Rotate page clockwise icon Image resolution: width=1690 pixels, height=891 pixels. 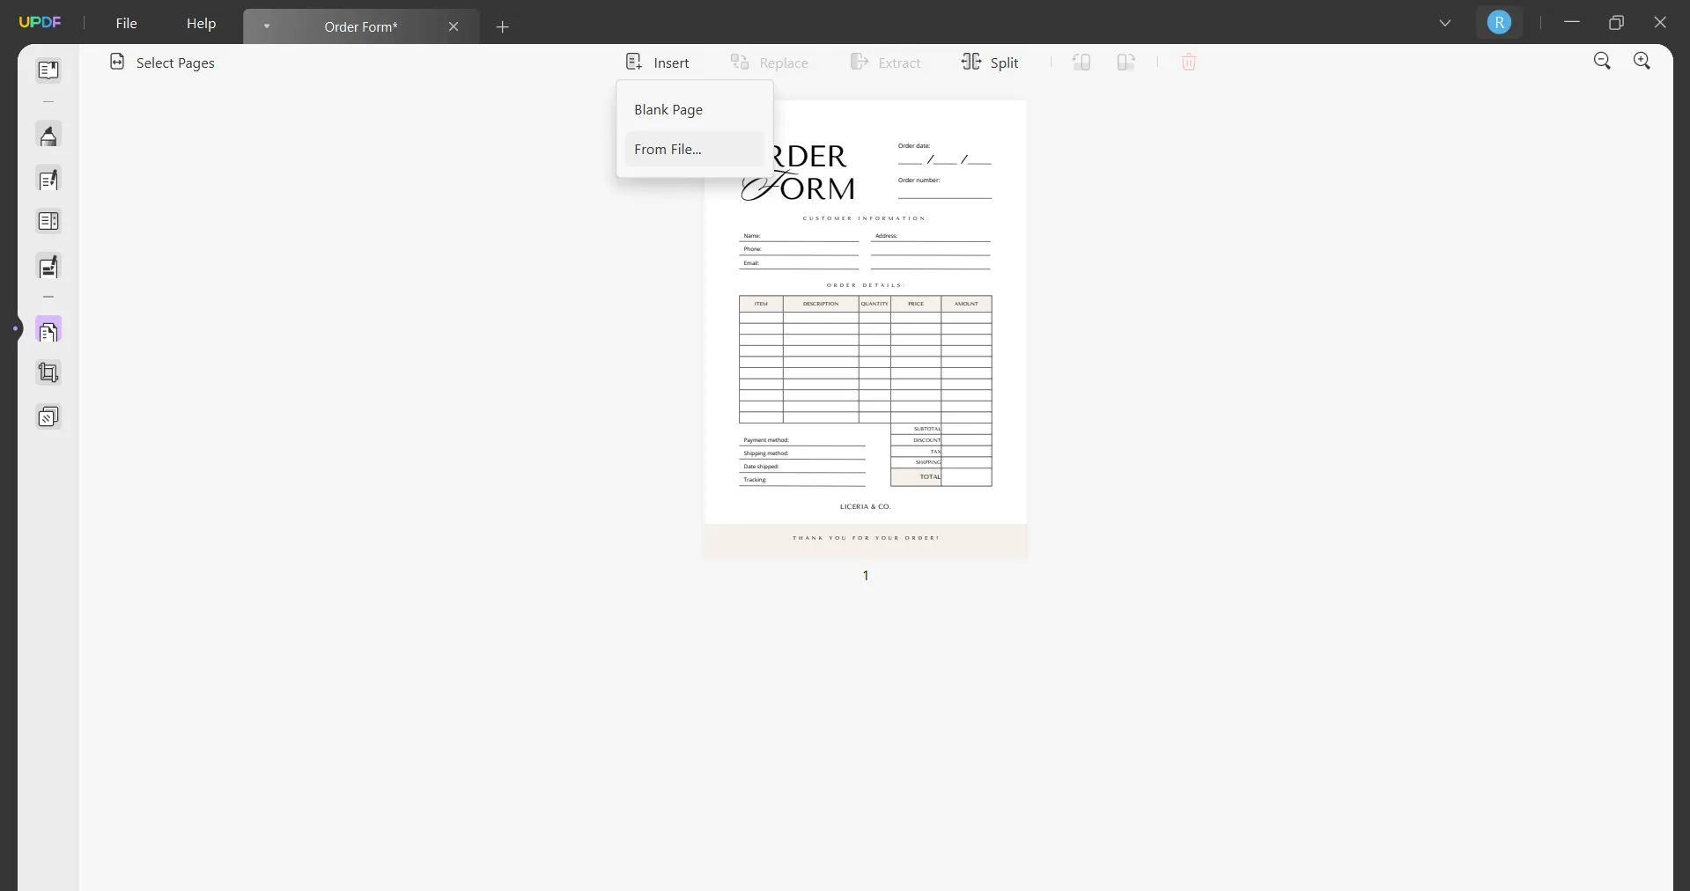click(x=1126, y=63)
